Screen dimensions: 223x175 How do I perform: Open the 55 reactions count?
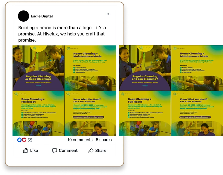[x=30, y=140]
